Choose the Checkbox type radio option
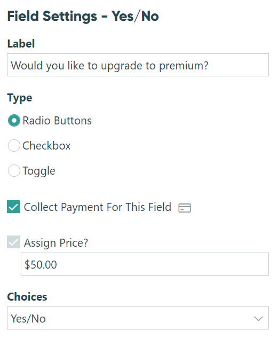 coord(14,145)
